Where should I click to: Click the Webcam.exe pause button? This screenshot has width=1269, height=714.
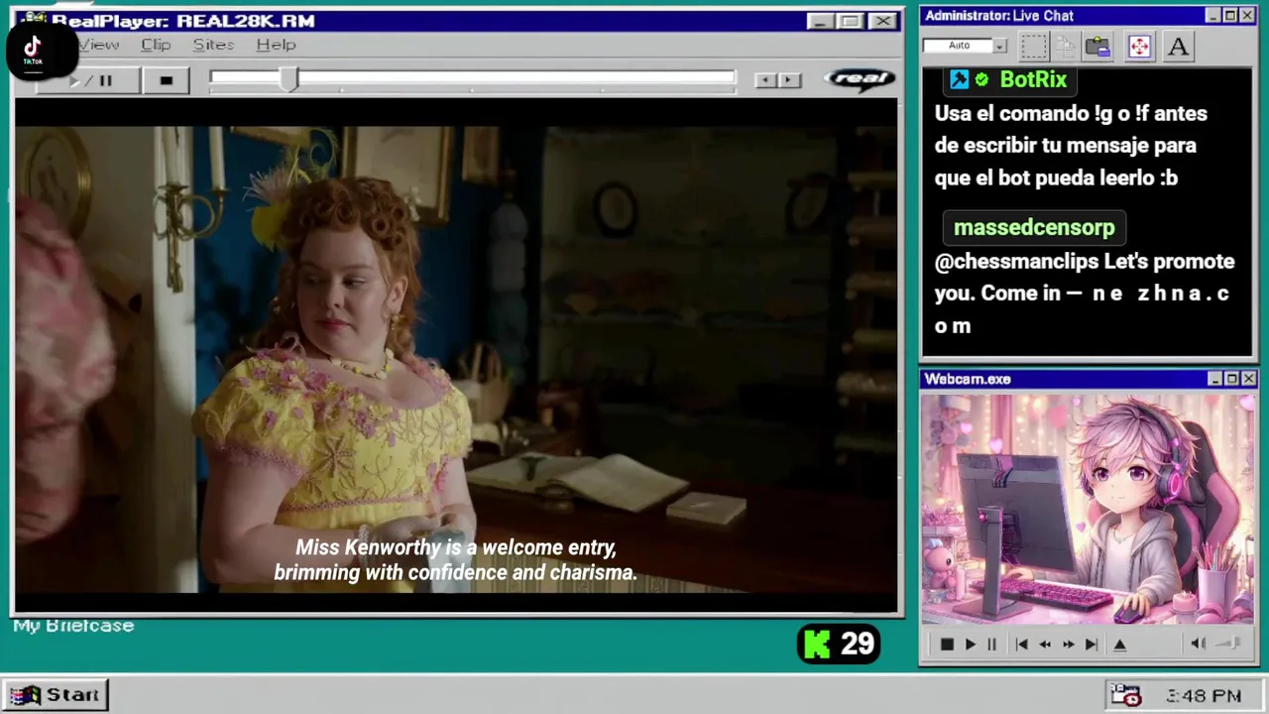click(x=991, y=645)
